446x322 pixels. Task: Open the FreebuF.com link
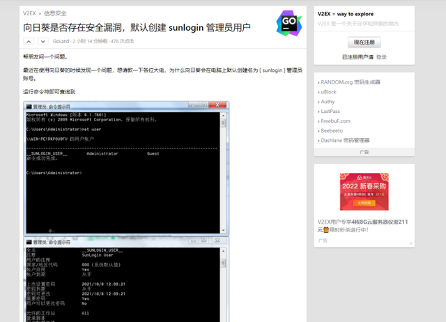coord(335,121)
